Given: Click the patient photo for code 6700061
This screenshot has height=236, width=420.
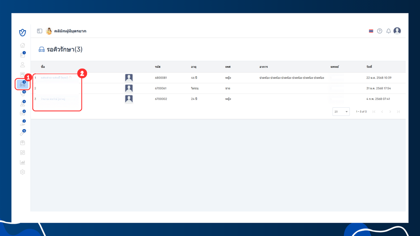Looking at the screenshot, I should 129,88.
